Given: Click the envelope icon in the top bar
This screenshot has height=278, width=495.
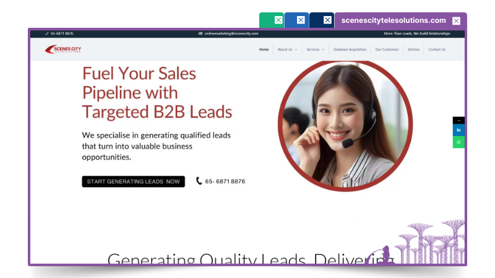Looking at the screenshot, I should tap(200, 33).
